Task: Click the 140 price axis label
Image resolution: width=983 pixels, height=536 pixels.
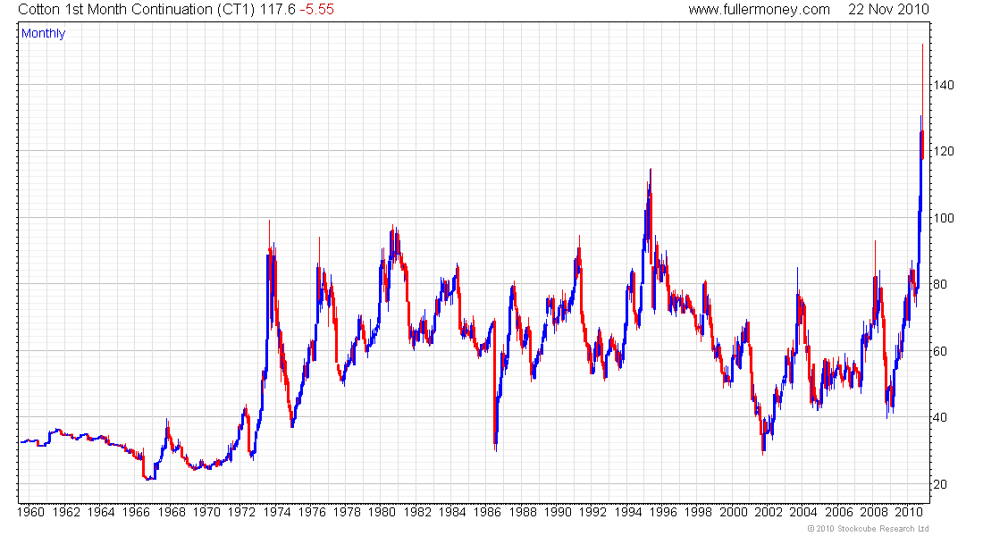Action: tap(945, 85)
